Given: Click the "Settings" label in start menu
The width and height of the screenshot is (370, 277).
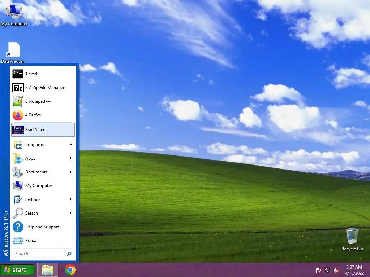Looking at the screenshot, I should tap(33, 199).
